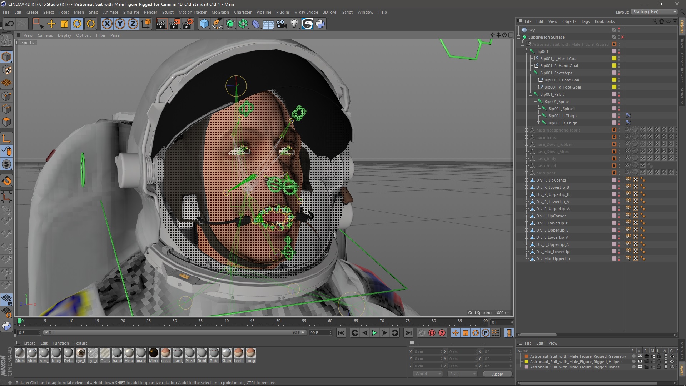
Task: Expand Bip001_Spine1 node
Action: coord(539,109)
